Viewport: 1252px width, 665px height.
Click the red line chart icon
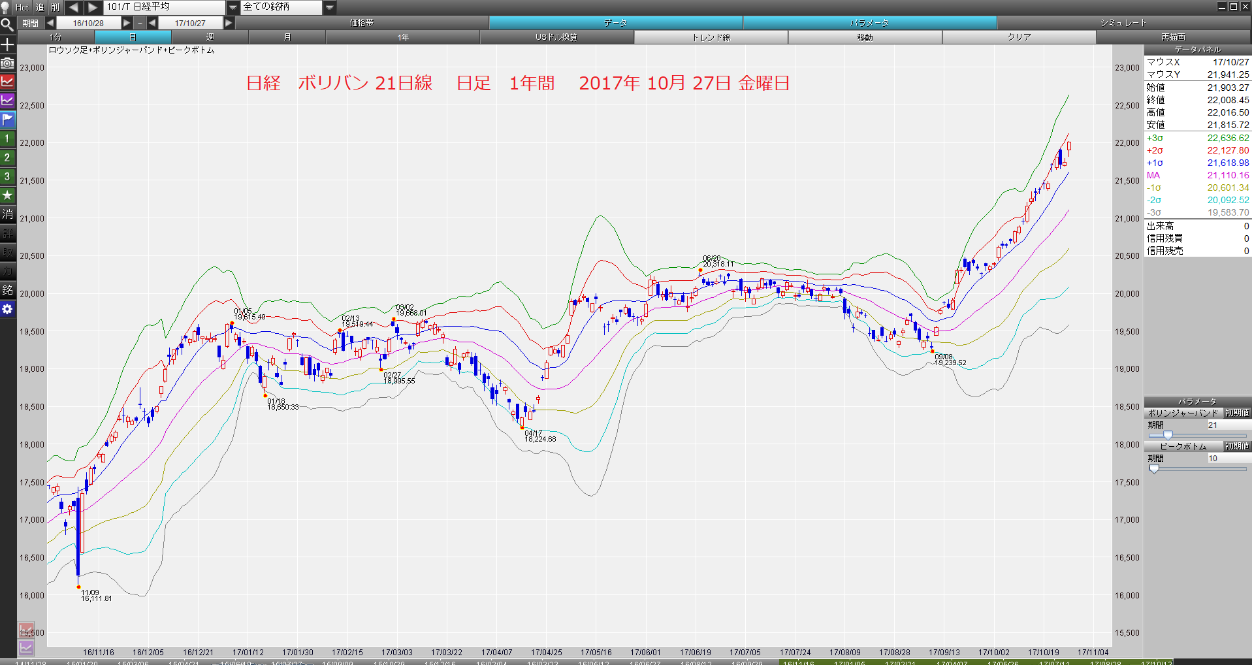[x=7, y=82]
